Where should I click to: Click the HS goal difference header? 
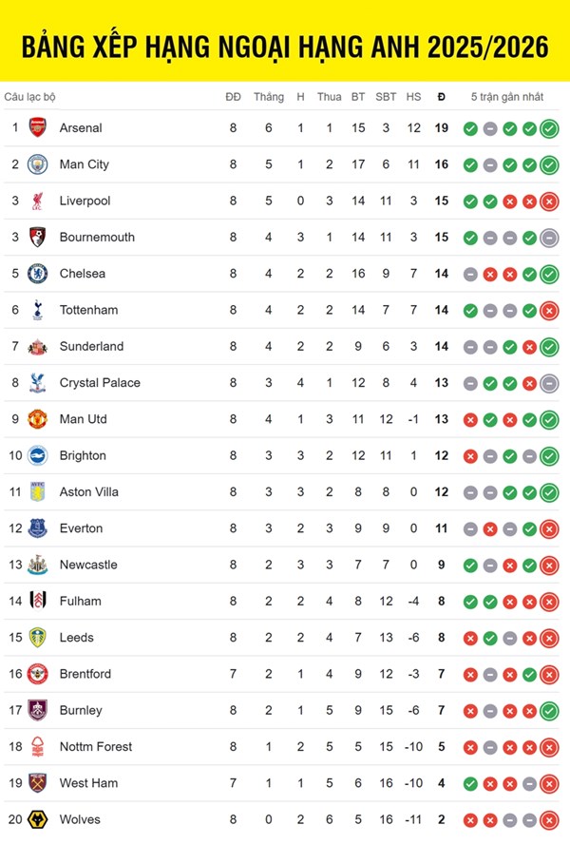(413, 97)
